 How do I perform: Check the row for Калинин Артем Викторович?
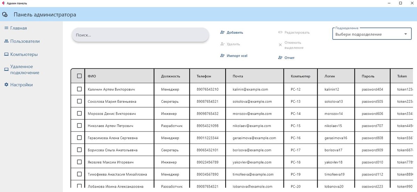79,89
